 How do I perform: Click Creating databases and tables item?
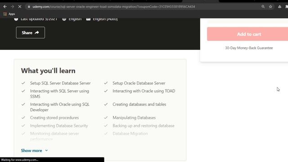coord(139,104)
